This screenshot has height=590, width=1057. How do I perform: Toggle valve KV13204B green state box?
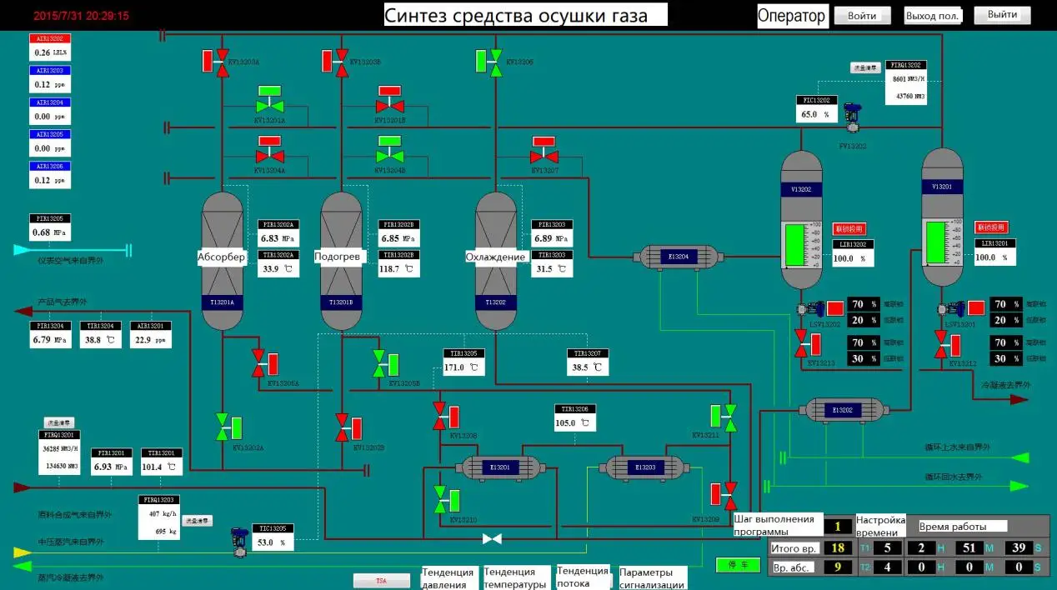(389, 141)
